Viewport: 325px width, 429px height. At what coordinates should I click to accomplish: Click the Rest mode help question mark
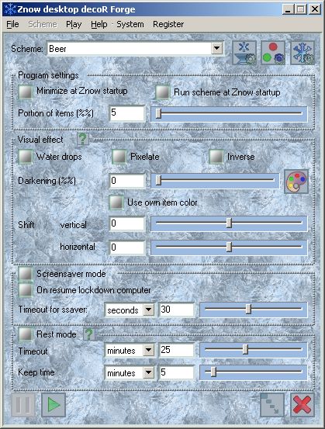coord(89,334)
